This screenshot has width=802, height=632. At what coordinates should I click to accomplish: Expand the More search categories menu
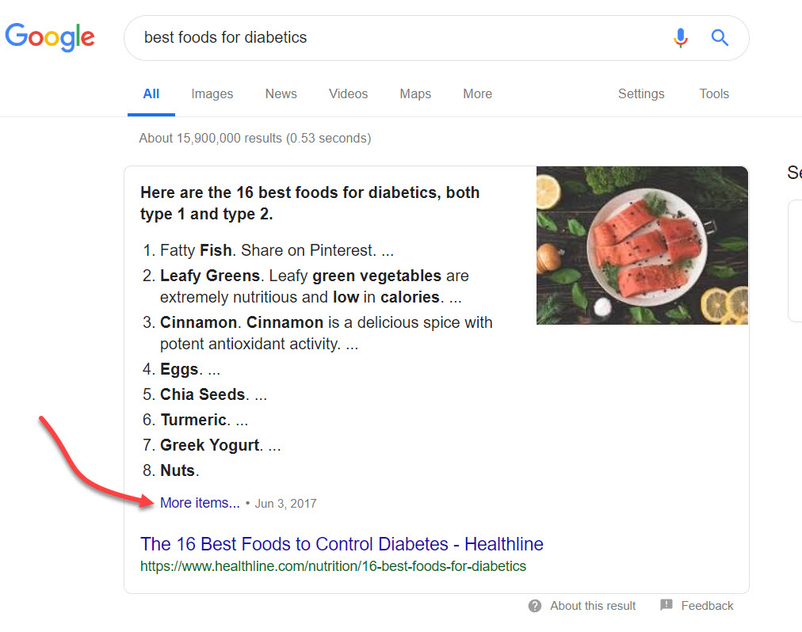point(477,93)
